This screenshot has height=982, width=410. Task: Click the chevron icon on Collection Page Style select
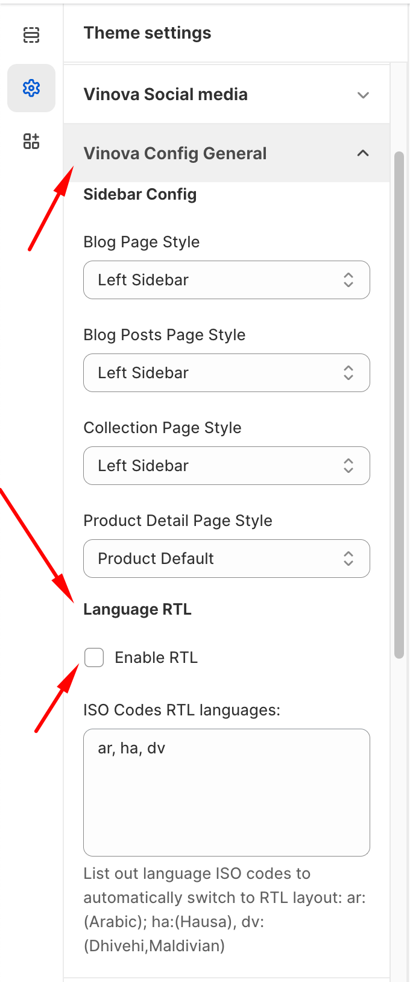pos(348,466)
